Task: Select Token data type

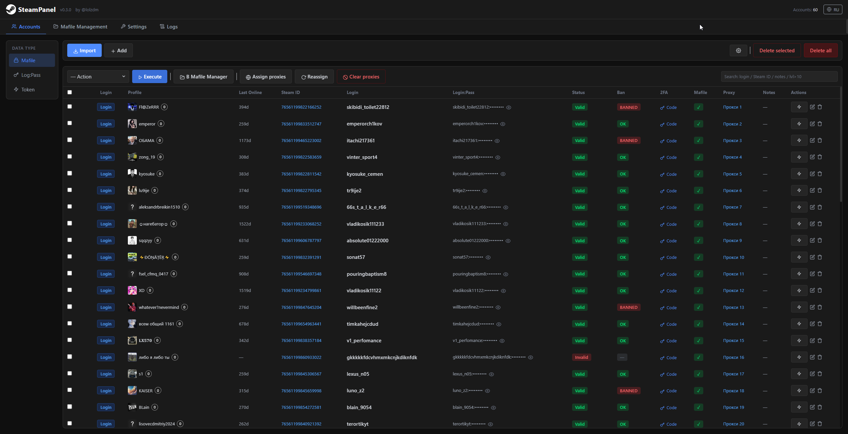Action: click(32, 89)
